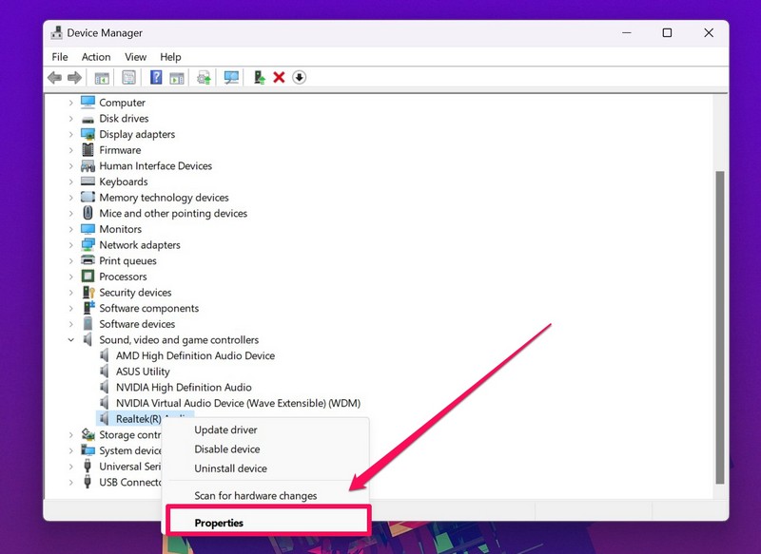Click the Help toolbar icon with question mark
This screenshot has height=554, width=761.
point(156,78)
